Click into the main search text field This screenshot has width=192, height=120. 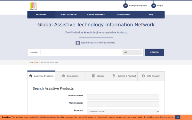[81, 52]
